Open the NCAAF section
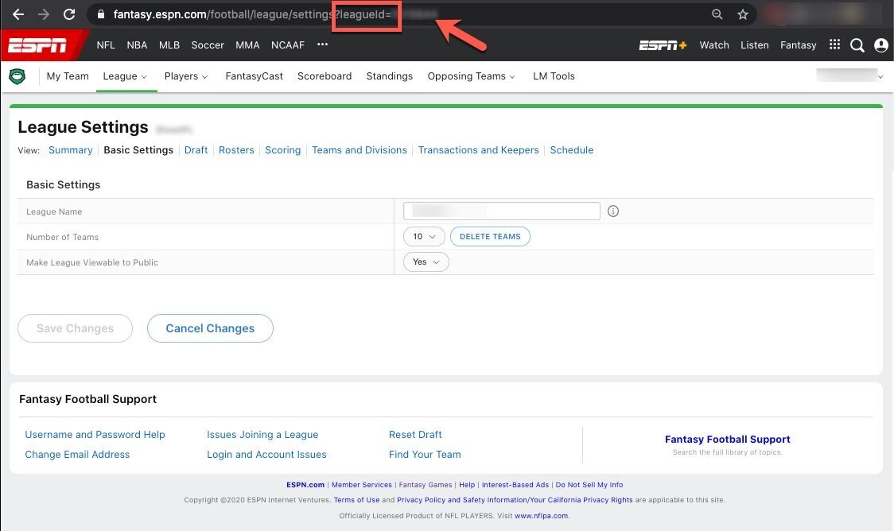 click(x=288, y=45)
